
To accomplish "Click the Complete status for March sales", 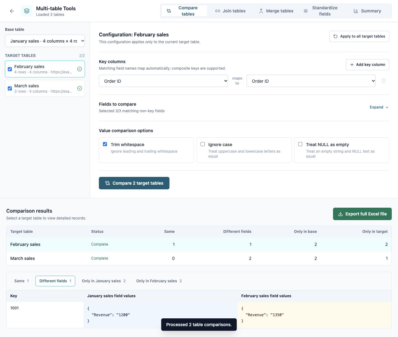I will (99, 258).
